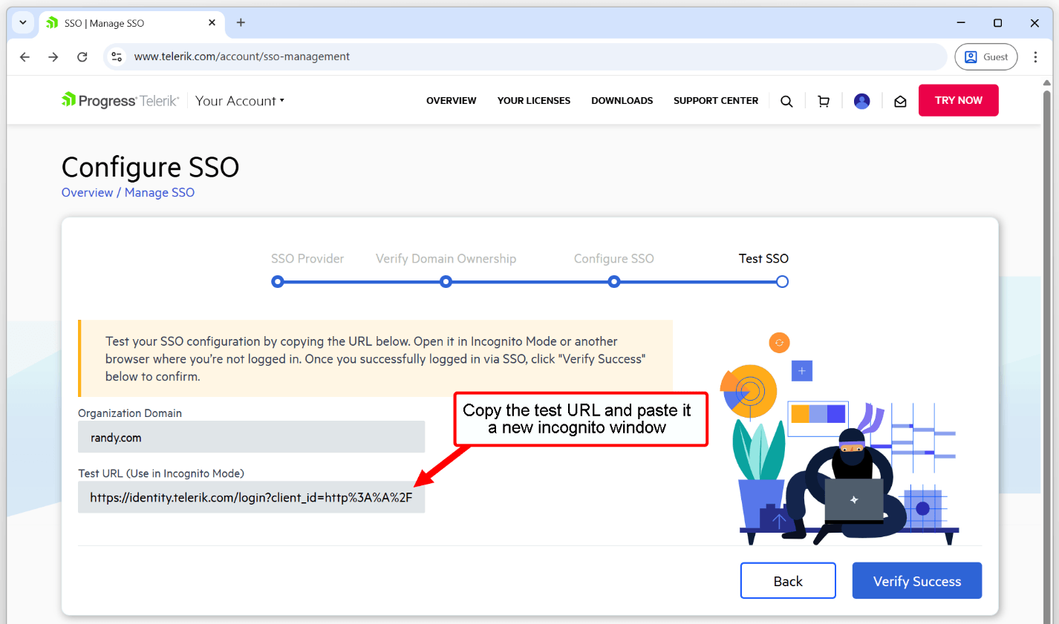The image size is (1059, 624).
Task: Select the SSO Provider step marker
Action: point(278,282)
